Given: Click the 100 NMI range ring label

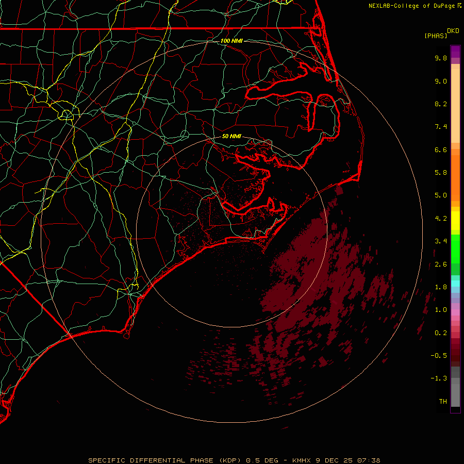Looking at the screenshot, I should (x=231, y=41).
